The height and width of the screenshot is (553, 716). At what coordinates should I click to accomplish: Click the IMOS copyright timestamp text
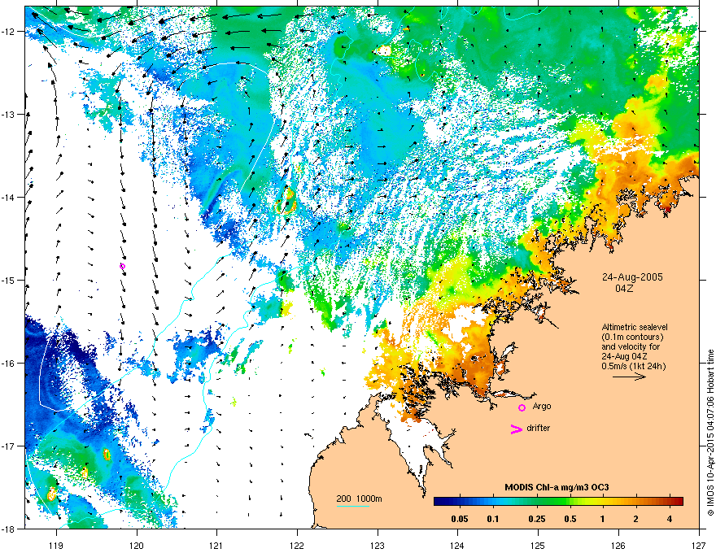710,433
